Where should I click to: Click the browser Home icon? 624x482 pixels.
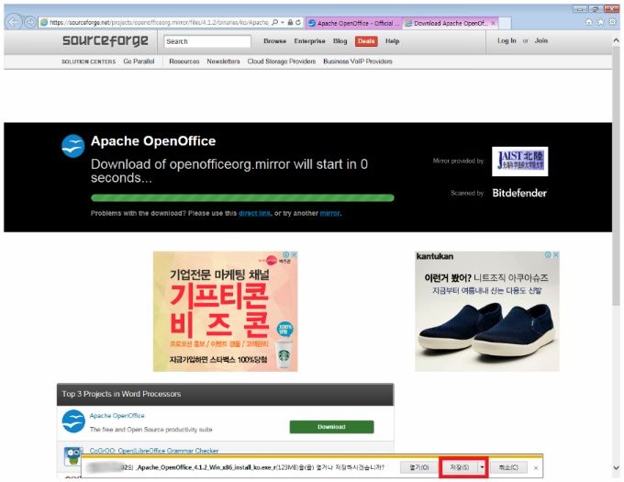[589, 22]
